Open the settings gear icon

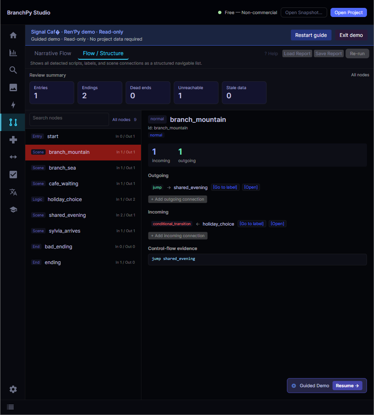(13, 389)
